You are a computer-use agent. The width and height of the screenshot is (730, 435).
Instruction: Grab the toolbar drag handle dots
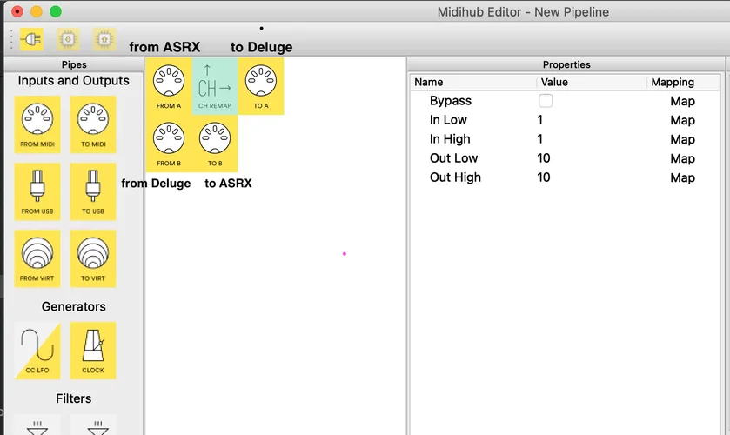(x=11, y=39)
